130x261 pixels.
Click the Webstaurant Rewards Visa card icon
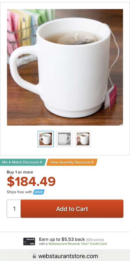coord(29,241)
